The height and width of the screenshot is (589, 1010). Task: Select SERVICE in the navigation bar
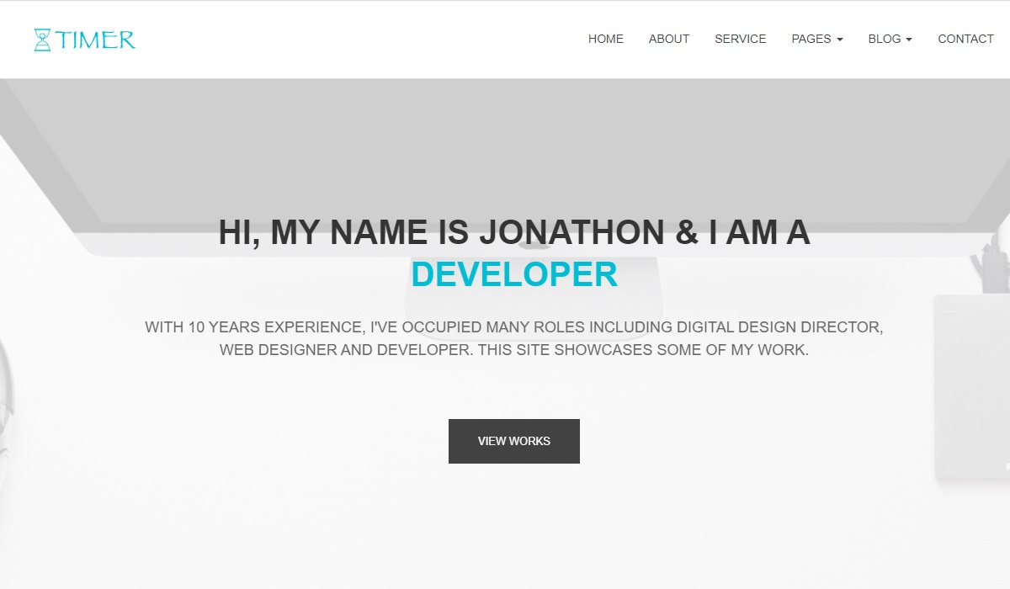pos(740,39)
